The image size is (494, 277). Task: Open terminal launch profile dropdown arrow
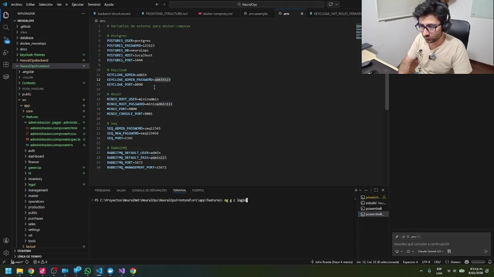[360, 190]
